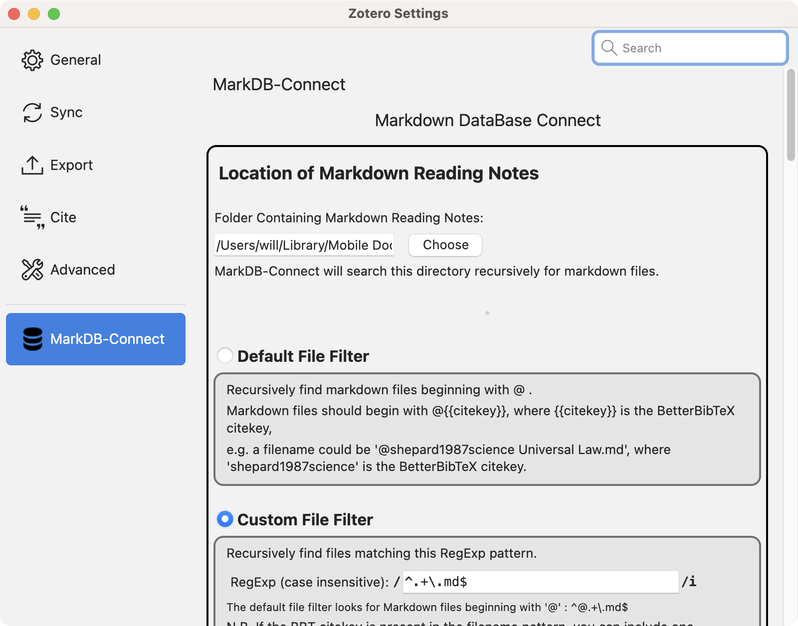Screen dimensions: 798x626
Task: Zoom the Zotero Settings window
Action: tap(54, 14)
